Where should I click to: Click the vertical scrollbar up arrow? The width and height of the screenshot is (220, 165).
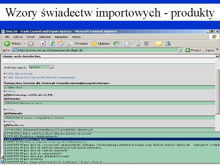tap(217, 57)
